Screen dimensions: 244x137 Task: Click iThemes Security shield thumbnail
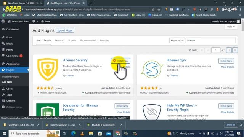click(48, 69)
